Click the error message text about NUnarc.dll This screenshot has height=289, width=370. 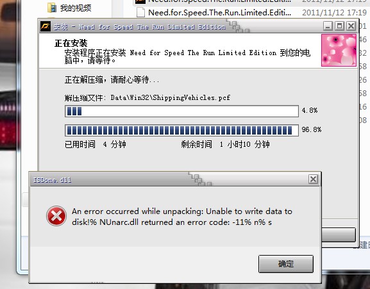182,217
